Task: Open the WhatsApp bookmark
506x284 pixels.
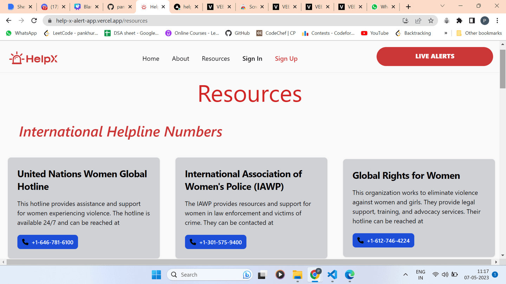Action: (21, 33)
